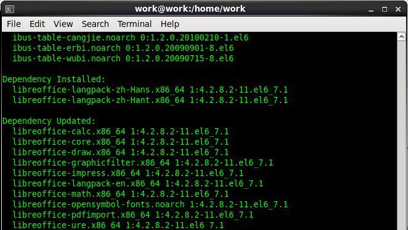Close the terminal window
Image resolution: width=408 pixels, height=230 pixels.
pyautogui.click(x=398, y=9)
